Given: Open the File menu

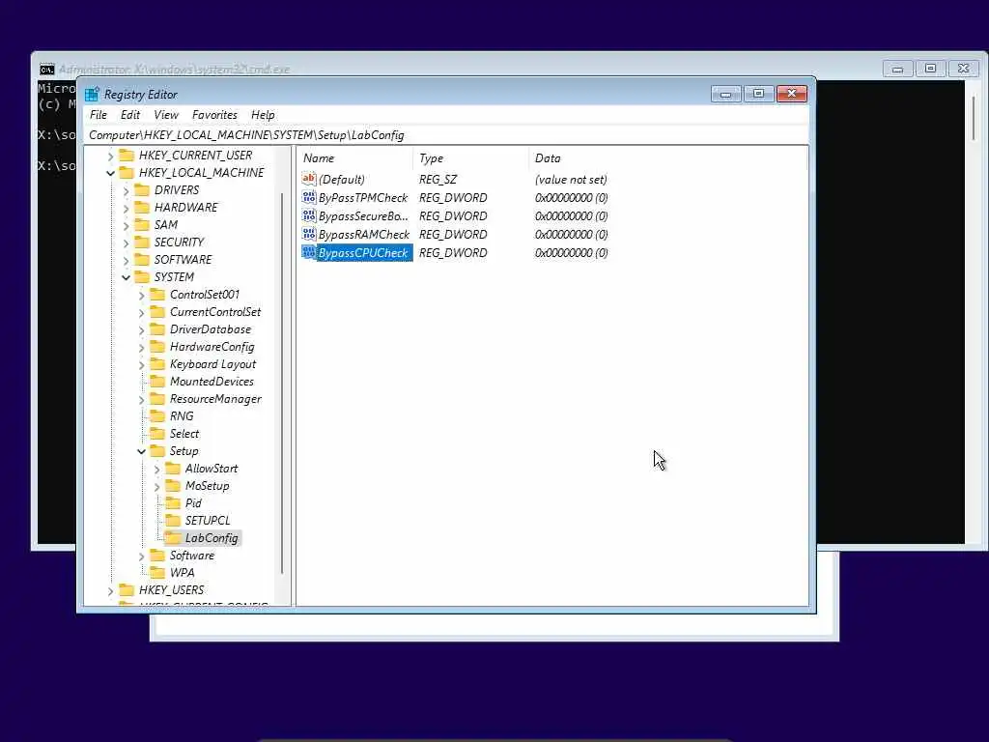Looking at the screenshot, I should 98,115.
